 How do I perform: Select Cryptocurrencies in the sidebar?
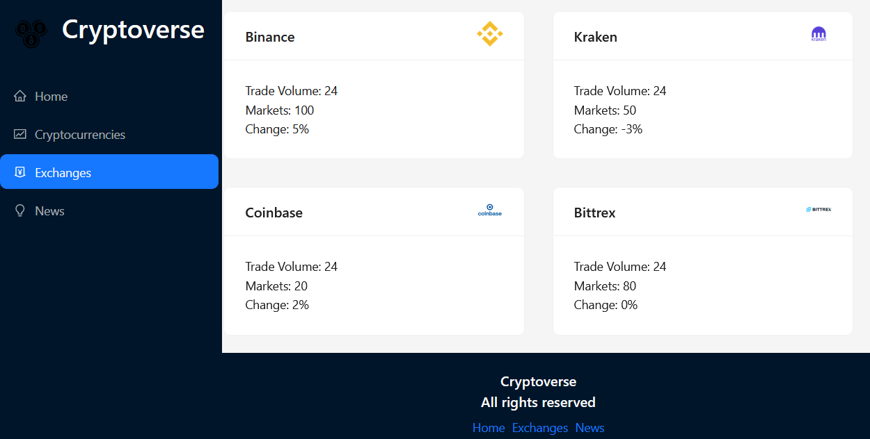(x=80, y=134)
